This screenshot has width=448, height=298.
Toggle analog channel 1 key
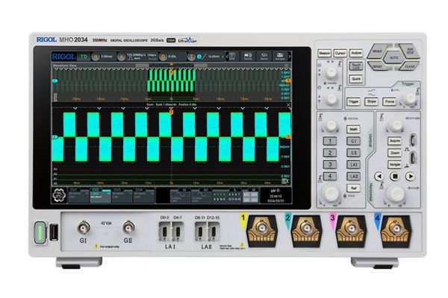[x=330, y=141]
